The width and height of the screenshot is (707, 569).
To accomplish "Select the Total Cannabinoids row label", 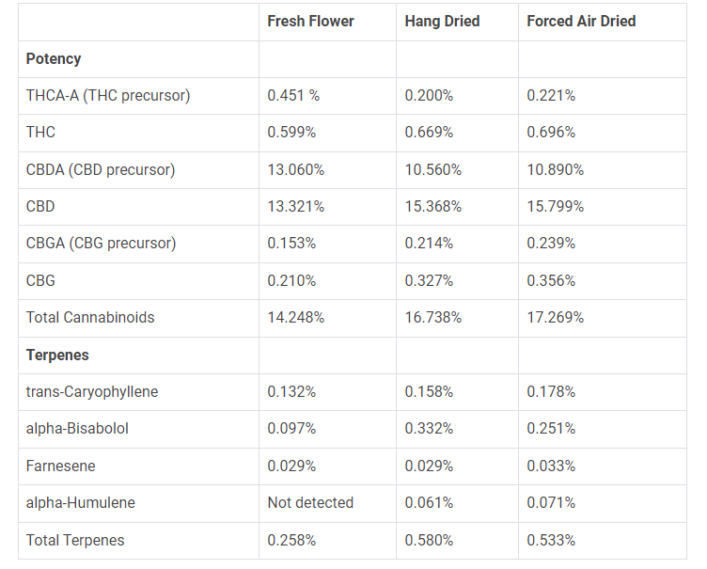I will tap(90, 318).
